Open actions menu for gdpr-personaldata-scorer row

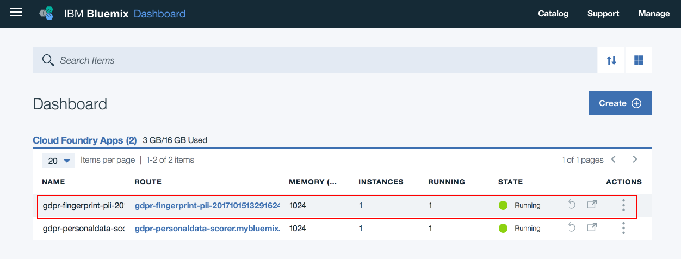623,228
